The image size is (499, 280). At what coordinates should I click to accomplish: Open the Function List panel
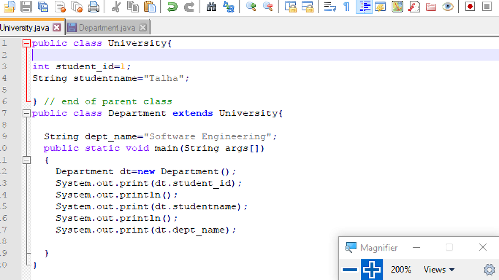click(414, 6)
